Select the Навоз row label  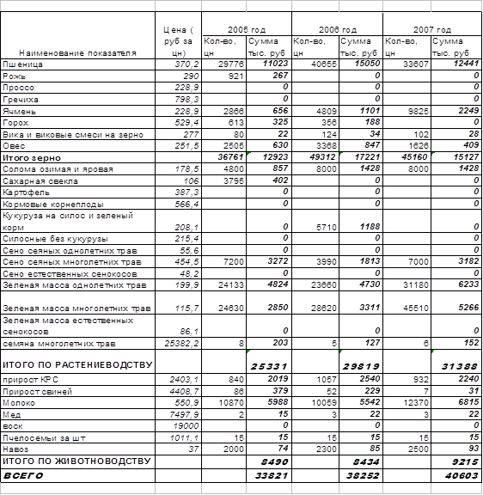(x=77, y=449)
